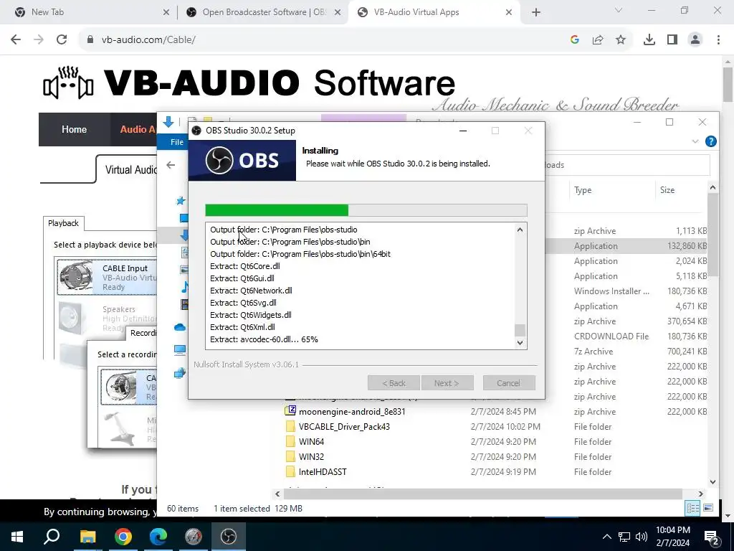Select moonengine-android_8e831 file
Screen dimensions: 734x551
[352, 411]
